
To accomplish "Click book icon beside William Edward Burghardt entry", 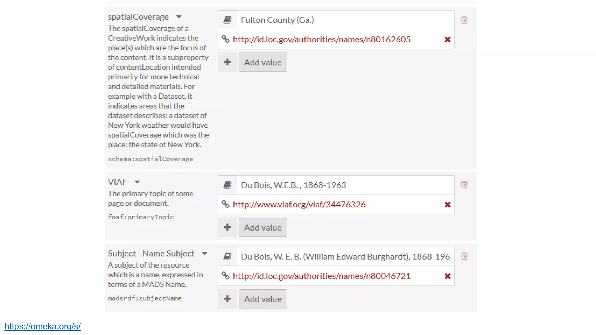I will (228, 256).
